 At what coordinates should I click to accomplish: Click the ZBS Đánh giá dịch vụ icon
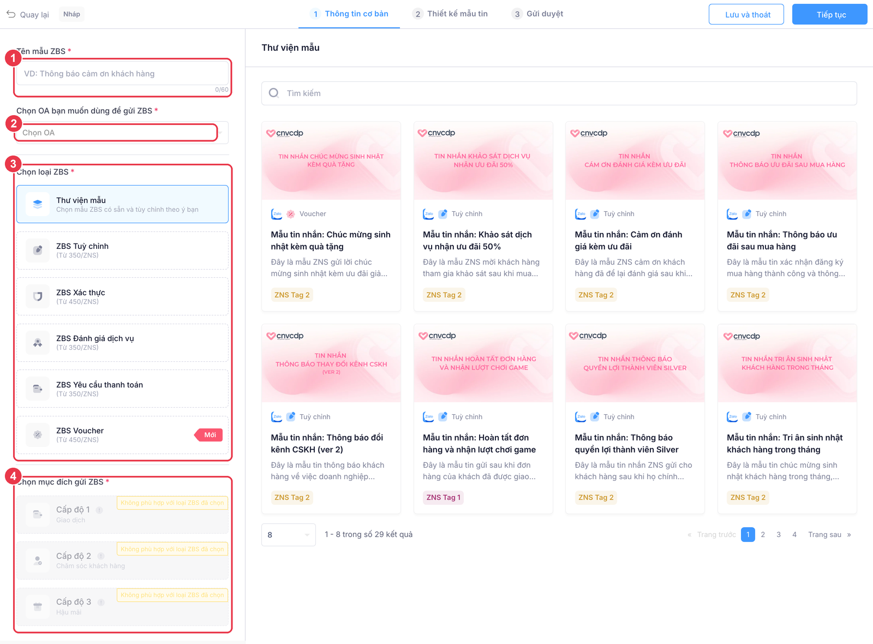(x=38, y=342)
